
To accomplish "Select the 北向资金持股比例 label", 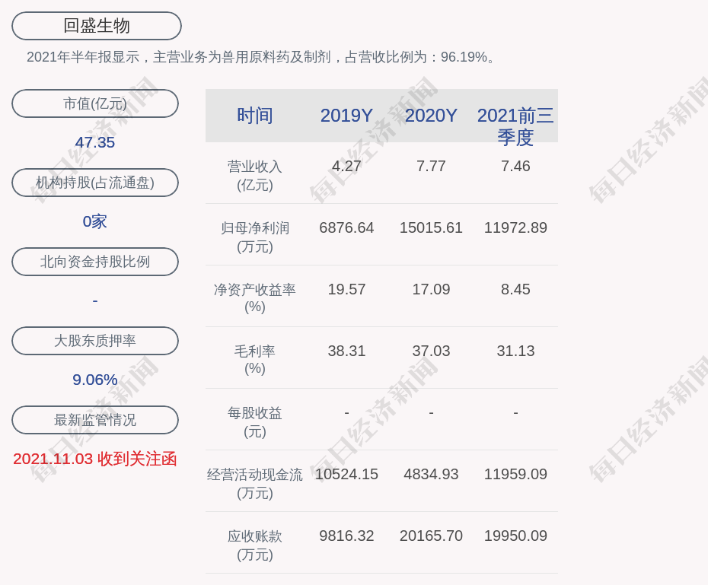I will coord(95,262).
